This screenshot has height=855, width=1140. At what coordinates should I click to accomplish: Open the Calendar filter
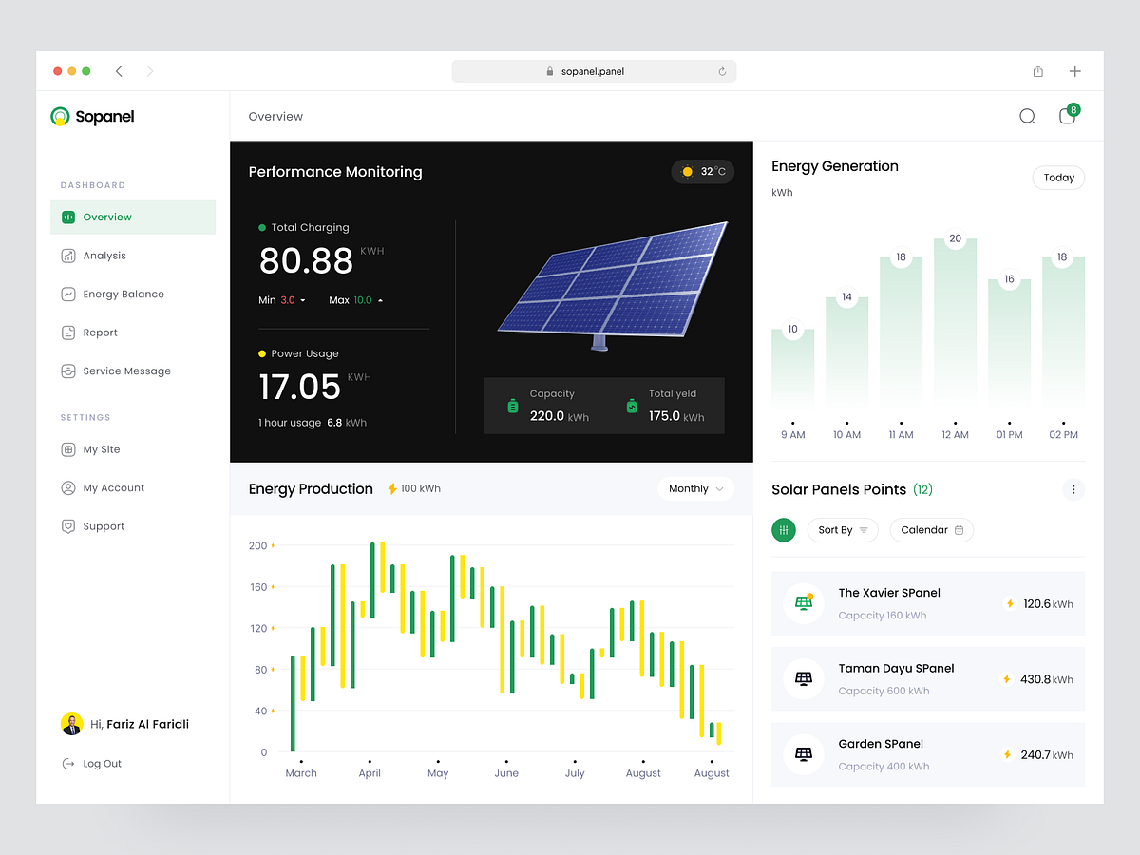click(x=931, y=530)
